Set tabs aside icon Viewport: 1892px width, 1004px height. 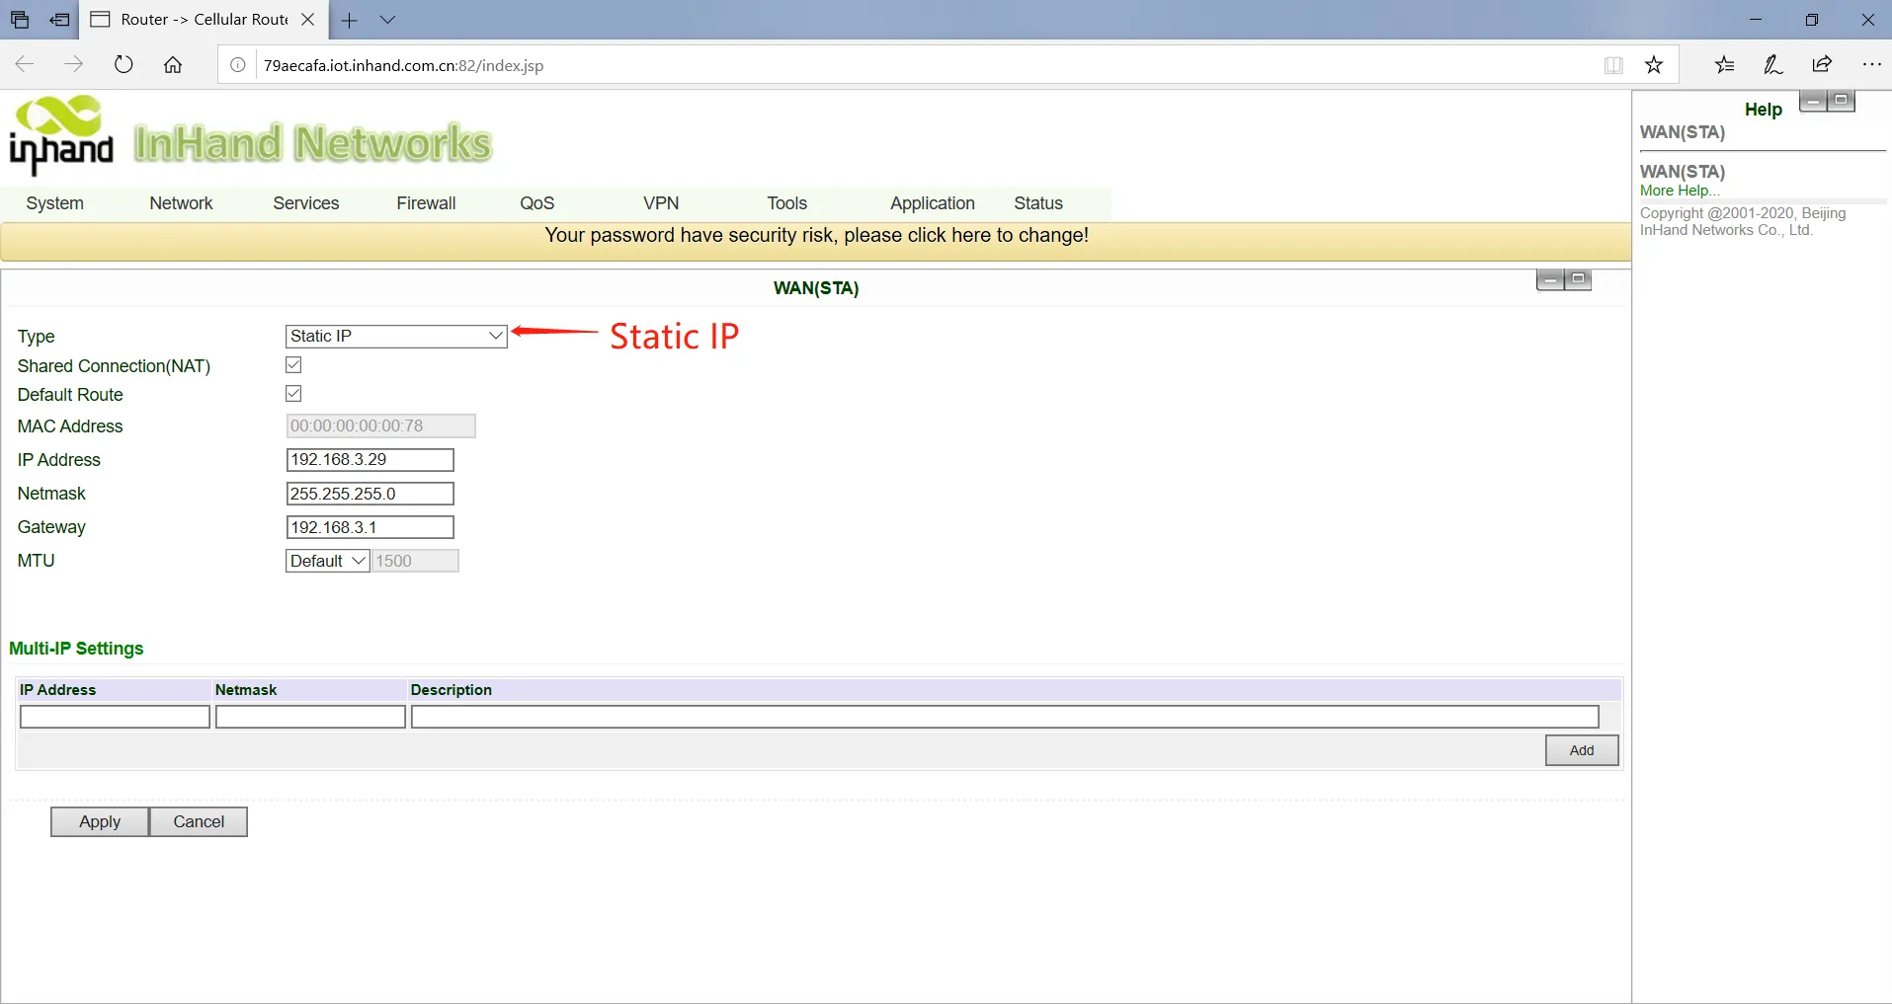[x=60, y=20]
